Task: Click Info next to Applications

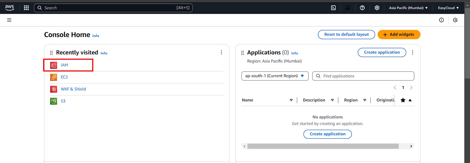Action: tap(295, 53)
